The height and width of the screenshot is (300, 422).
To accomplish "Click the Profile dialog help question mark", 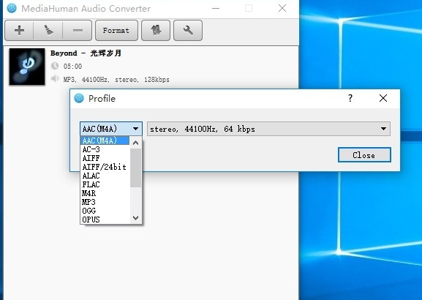I will point(350,98).
